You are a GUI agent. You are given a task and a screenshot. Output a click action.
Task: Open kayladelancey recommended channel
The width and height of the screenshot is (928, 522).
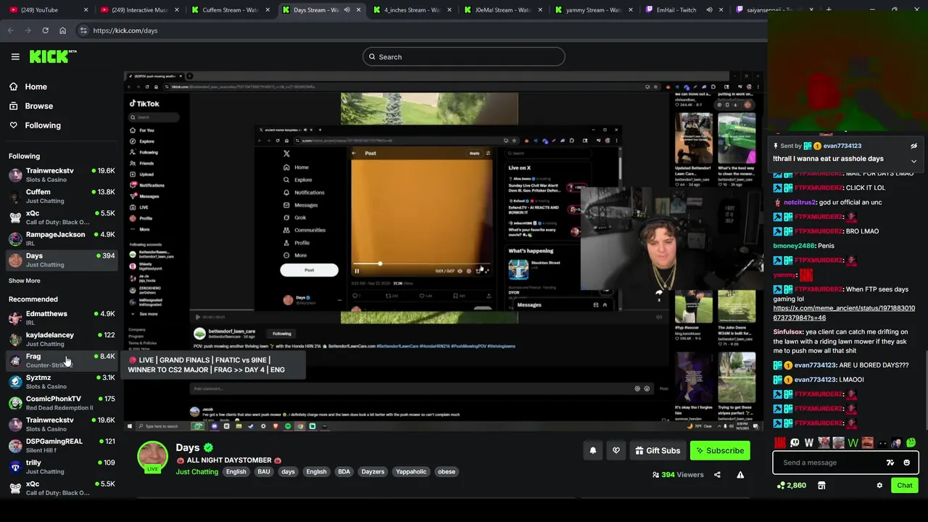point(62,339)
